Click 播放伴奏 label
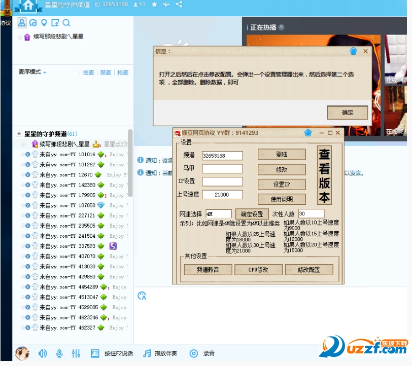The width and height of the screenshot is (412, 366). [166, 353]
